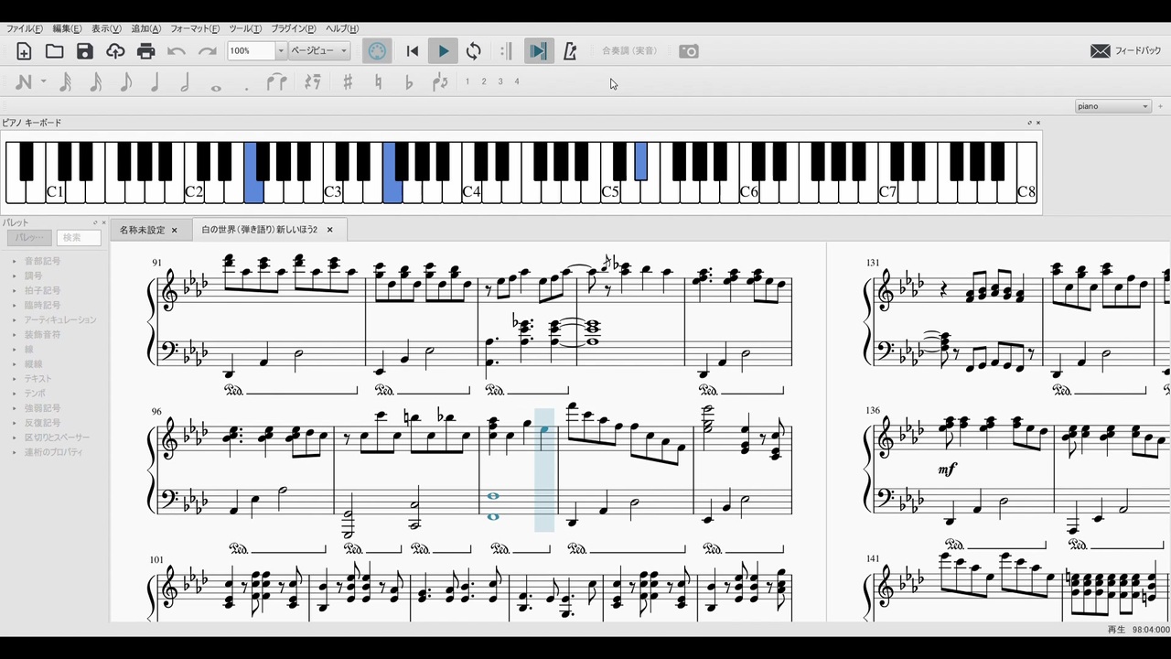Select voice 4
Screen dimensions: 1171x659
[517, 81]
